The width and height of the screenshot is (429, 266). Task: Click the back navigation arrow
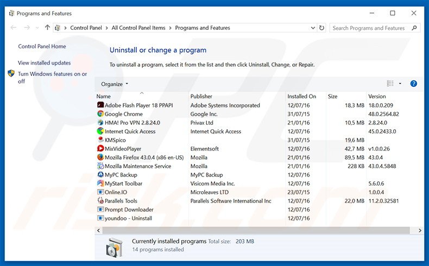tap(14, 28)
